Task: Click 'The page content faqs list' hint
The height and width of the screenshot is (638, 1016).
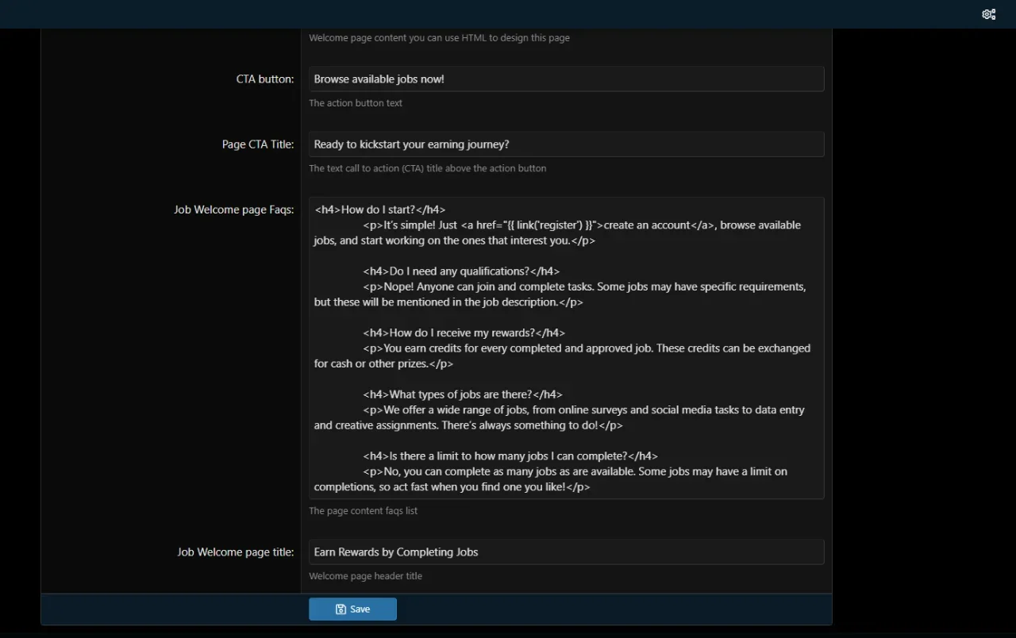Action: tap(363, 511)
